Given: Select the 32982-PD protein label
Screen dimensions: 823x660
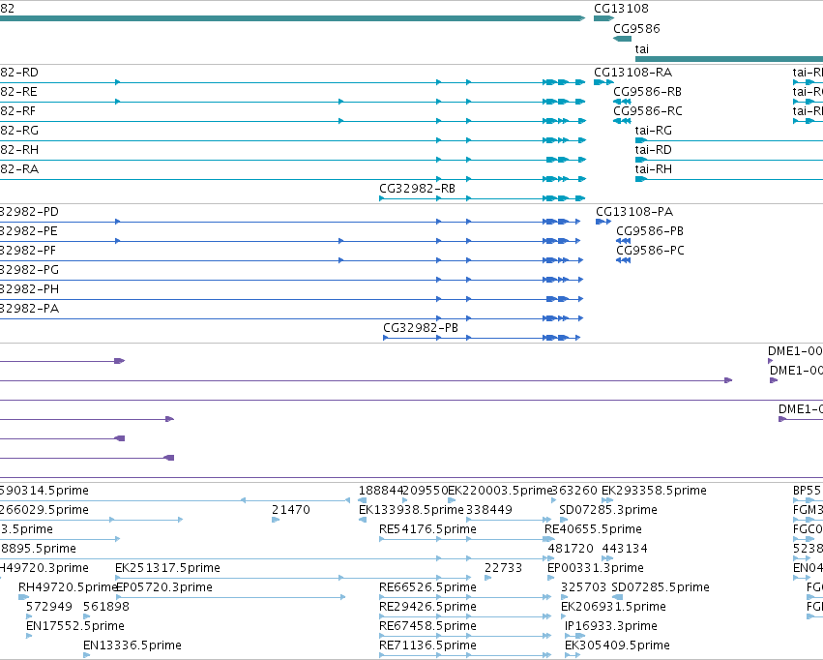Looking at the screenshot, I should point(29,212).
